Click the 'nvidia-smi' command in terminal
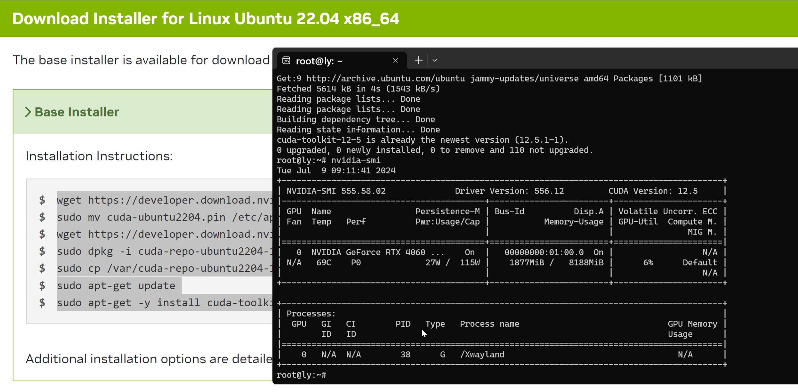 pos(356,160)
